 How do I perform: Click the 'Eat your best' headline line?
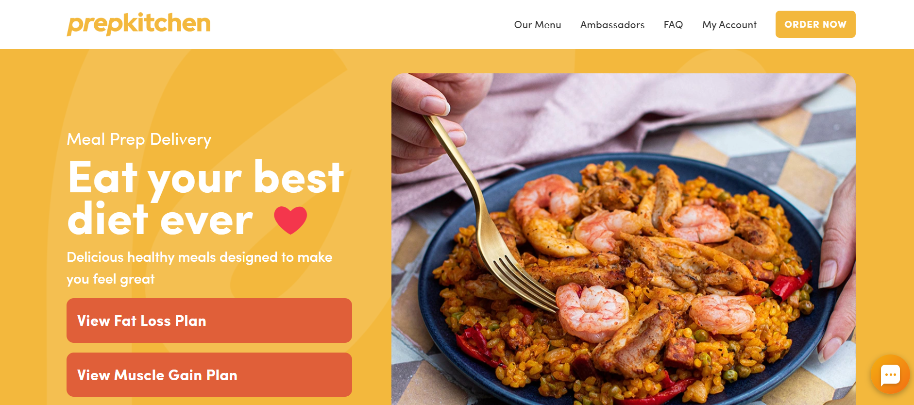(206, 178)
